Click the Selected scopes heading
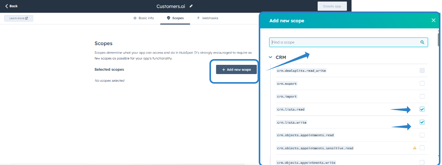This screenshot has width=442, height=165. tap(109, 69)
